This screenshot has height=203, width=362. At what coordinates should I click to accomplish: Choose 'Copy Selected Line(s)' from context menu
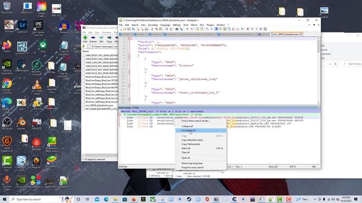point(201,140)
